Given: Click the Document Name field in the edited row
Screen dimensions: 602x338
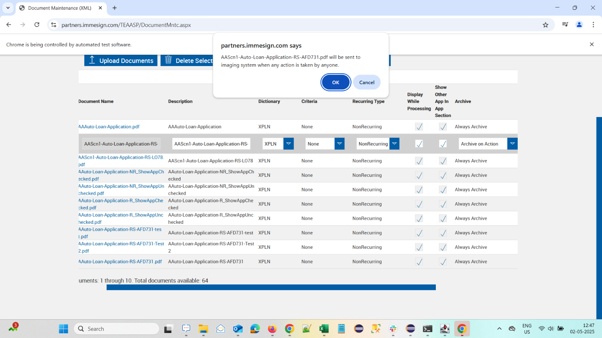Looking at the screenshot, I should click(x=121, y=144).
